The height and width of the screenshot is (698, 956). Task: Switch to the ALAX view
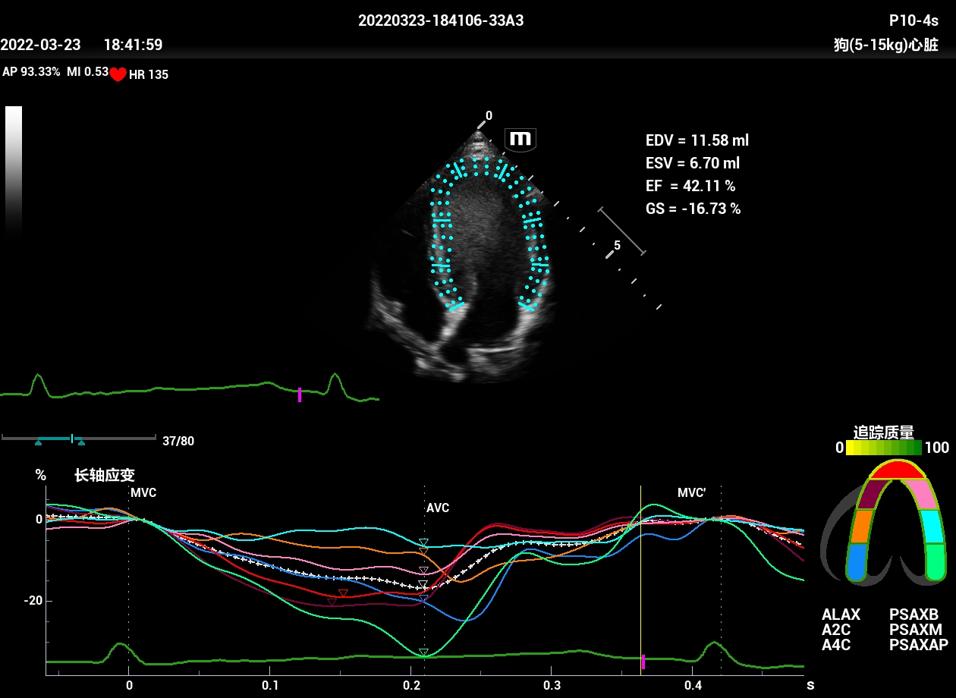pyautogui.click(x=841, y=615)
